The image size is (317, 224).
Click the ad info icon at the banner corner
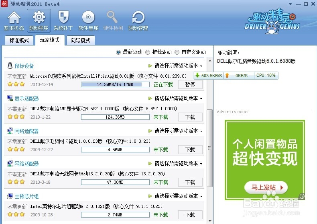pyautogui.click(x=302, y=196)
